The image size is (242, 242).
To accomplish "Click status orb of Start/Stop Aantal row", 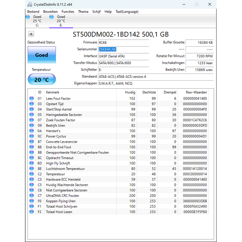I will click(31, 109).
